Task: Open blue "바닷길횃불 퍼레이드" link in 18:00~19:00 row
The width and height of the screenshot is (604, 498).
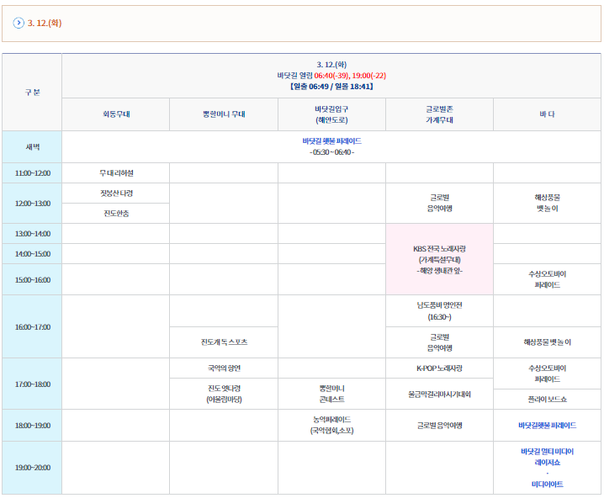Action: pos(547,426)
